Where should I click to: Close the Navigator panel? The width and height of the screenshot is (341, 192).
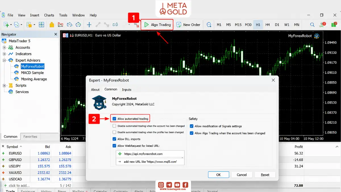tap(56, 34)
